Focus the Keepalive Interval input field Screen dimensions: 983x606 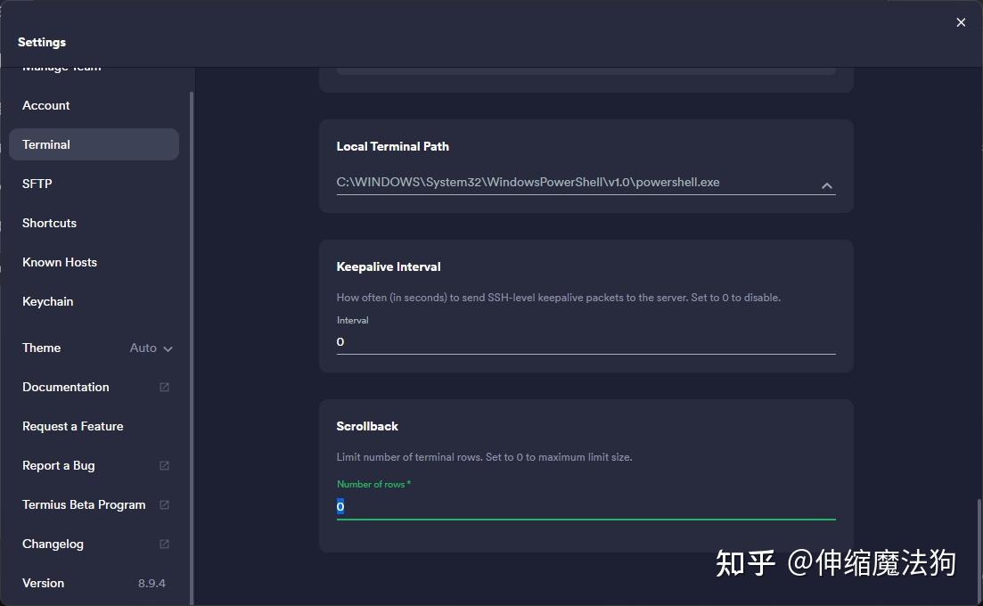point(586,342)
